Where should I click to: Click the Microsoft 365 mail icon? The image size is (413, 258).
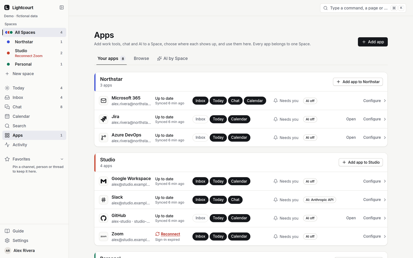(x=104, y=101)
